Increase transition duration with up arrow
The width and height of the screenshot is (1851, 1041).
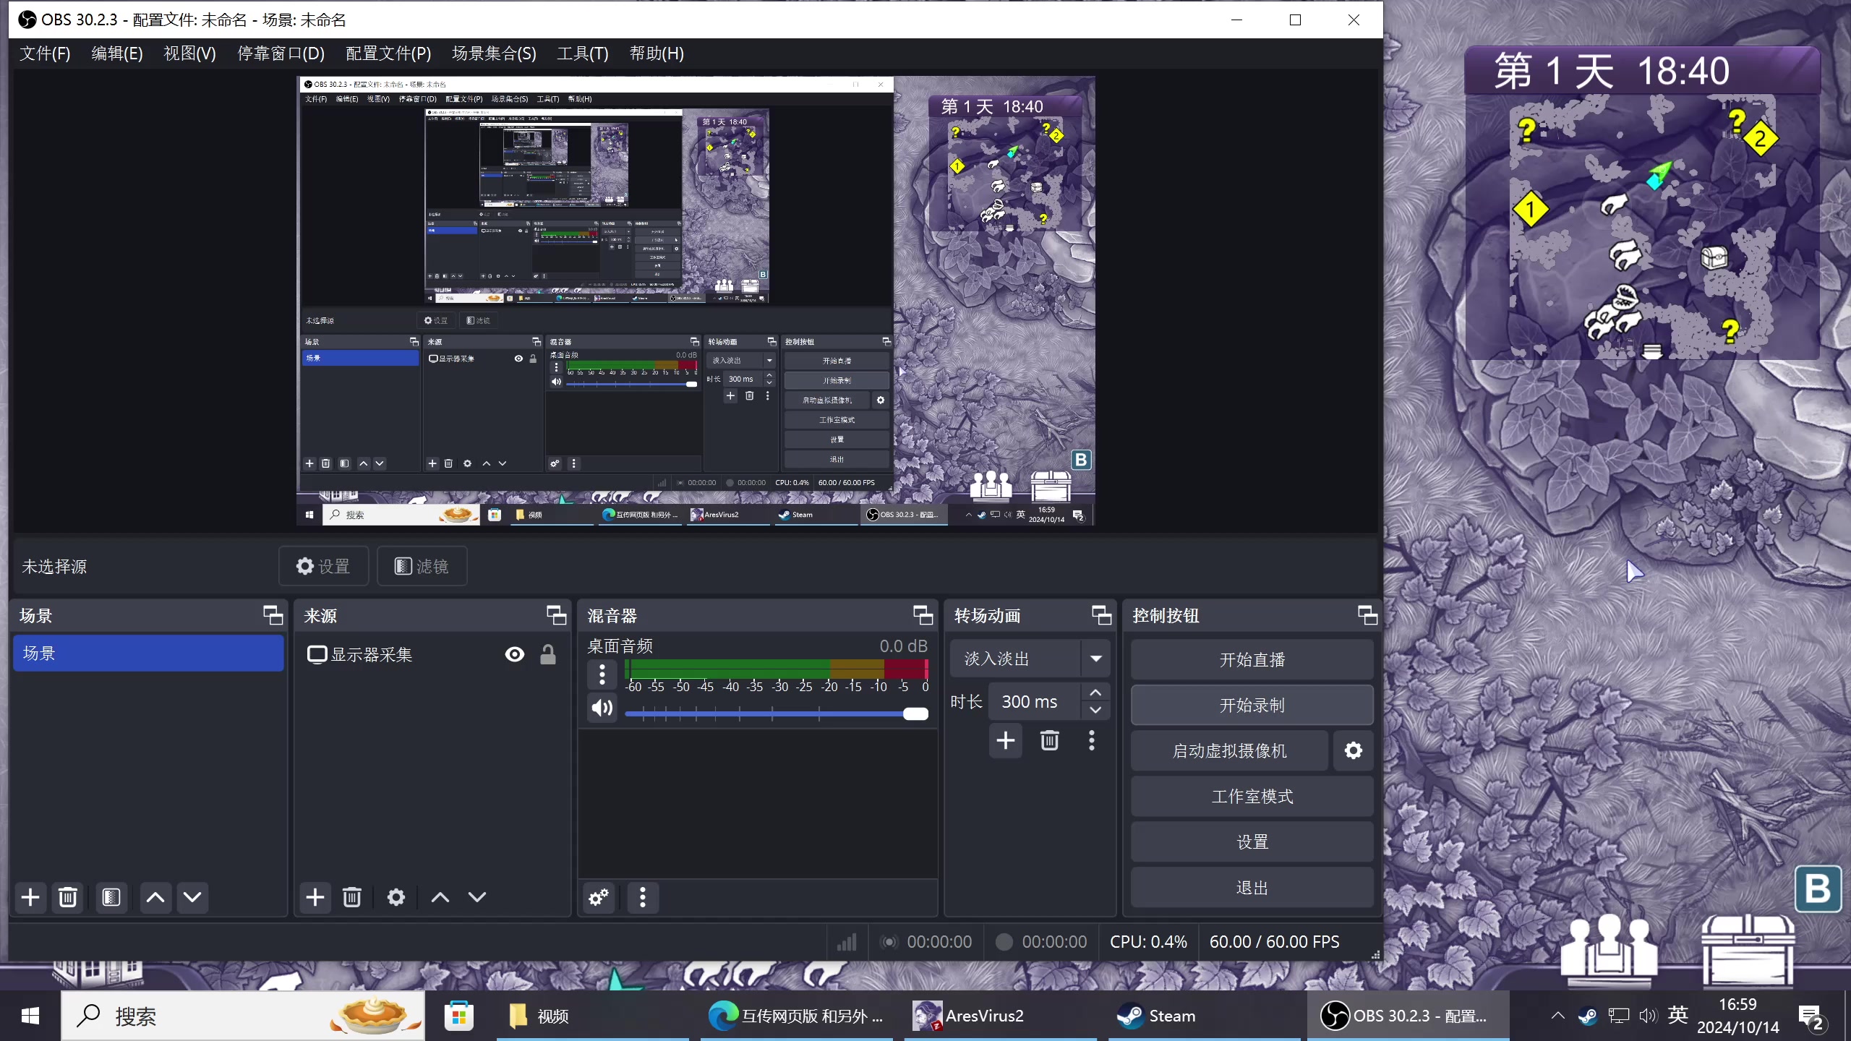pyautogui.click(x=1095, y=693)
